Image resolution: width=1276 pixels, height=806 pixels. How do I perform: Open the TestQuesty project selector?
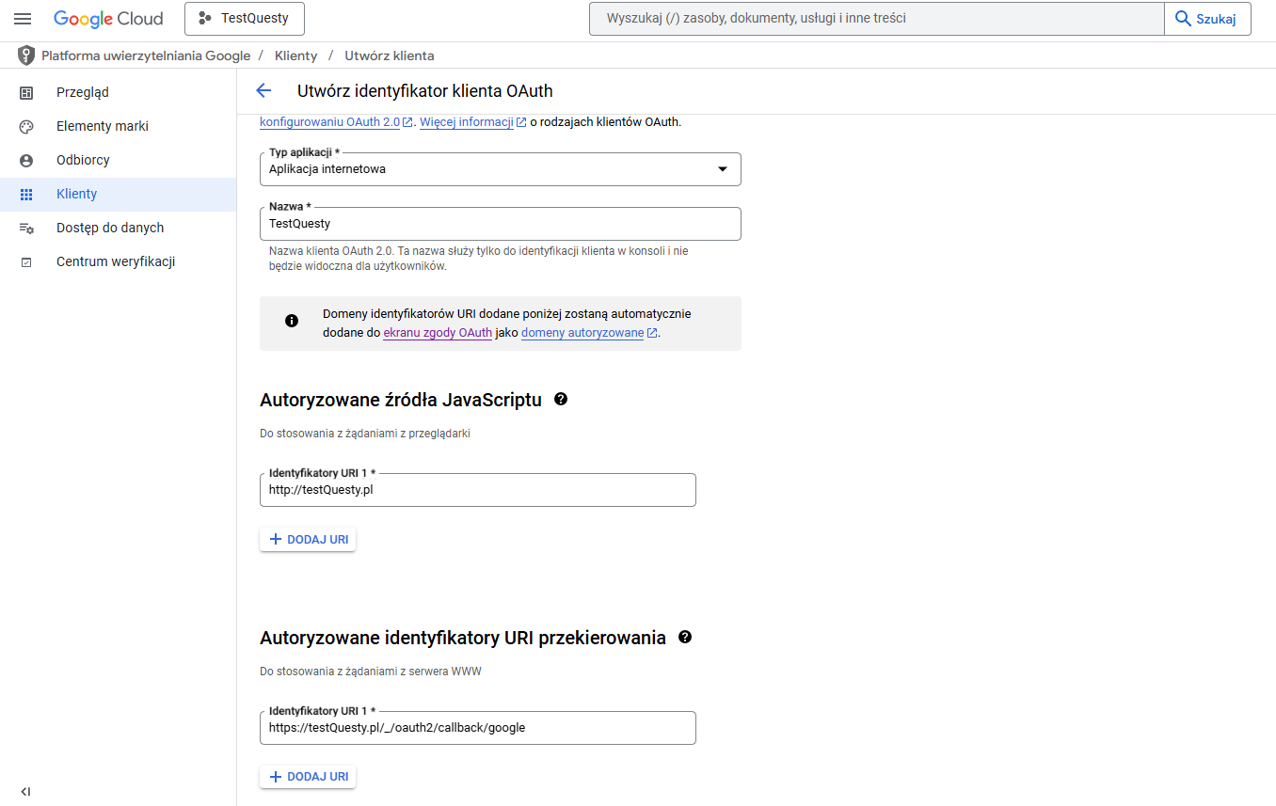click(245, 19)
